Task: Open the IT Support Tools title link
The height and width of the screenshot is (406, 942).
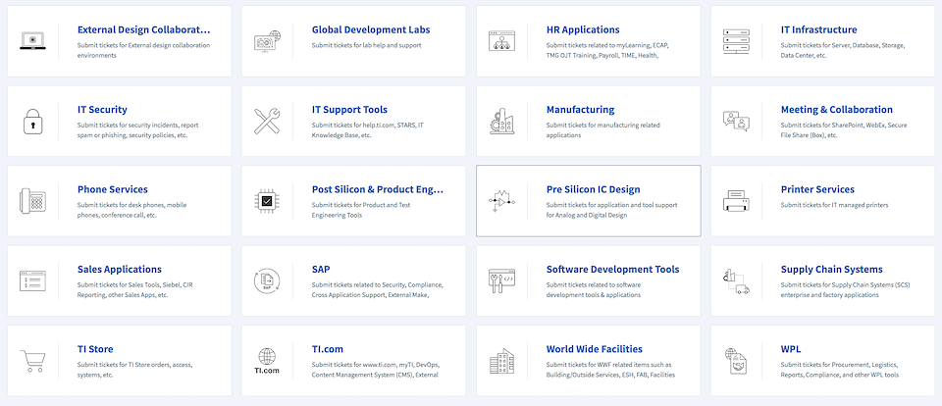Action: pyautogui.click(x=349, y=109)
